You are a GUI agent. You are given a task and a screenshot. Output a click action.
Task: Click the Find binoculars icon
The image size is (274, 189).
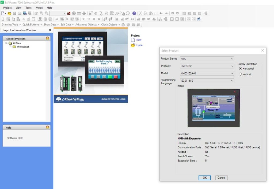(x=199, y=19)
